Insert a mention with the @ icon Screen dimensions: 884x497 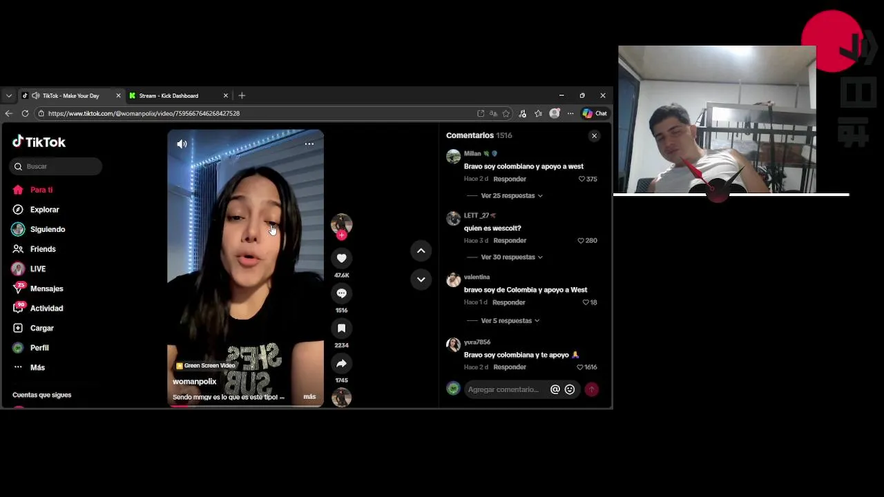pos(555,390)
